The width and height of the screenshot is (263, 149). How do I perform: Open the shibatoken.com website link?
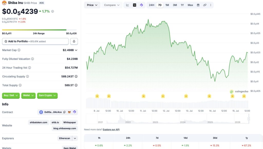tap(39, 122)
